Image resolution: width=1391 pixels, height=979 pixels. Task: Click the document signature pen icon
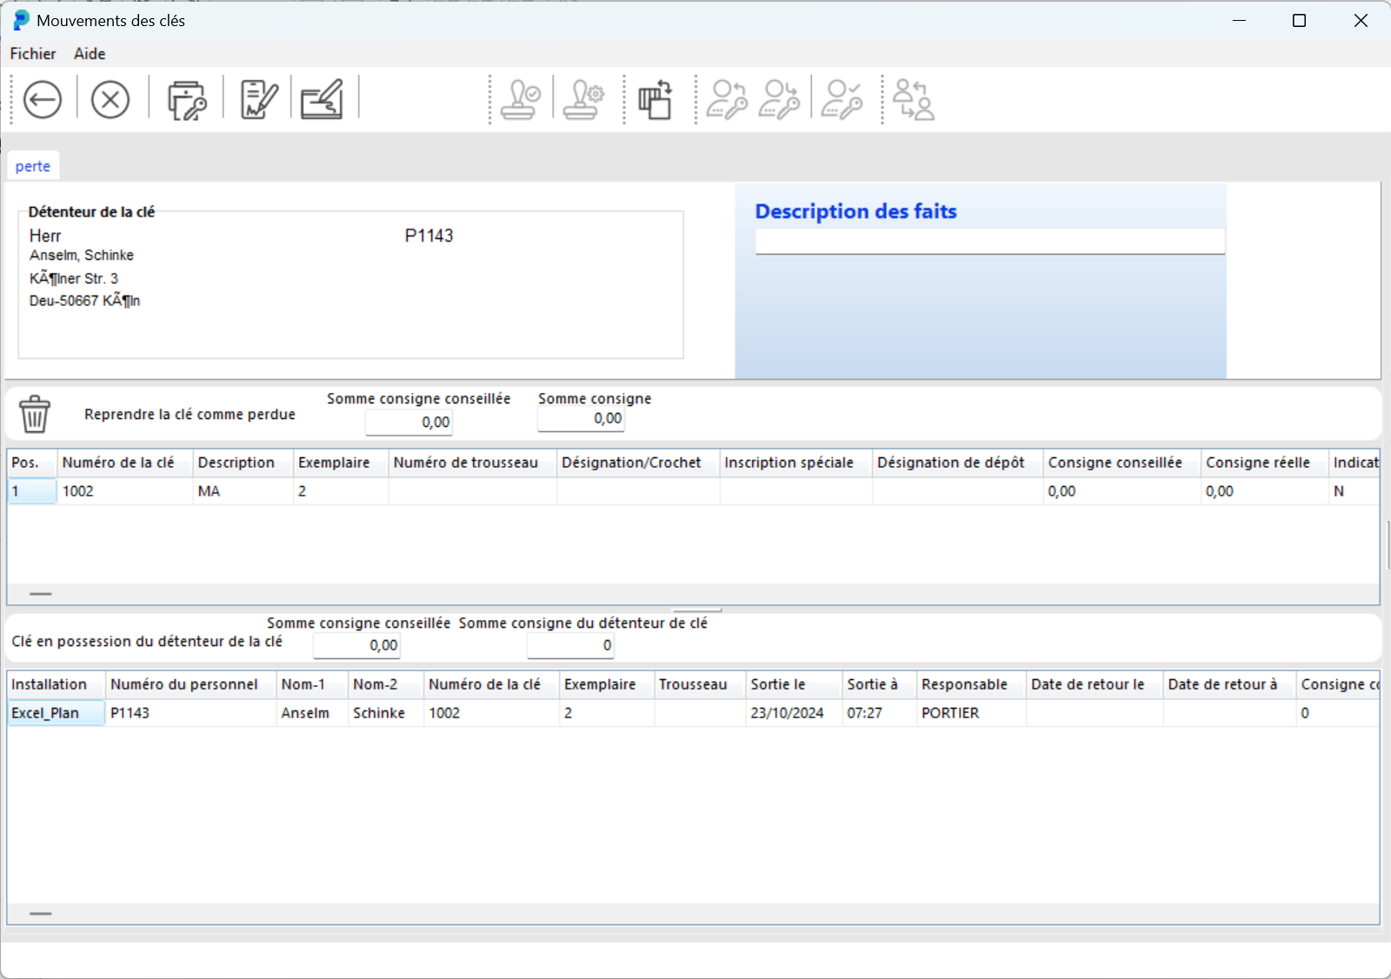click(258, 100)
